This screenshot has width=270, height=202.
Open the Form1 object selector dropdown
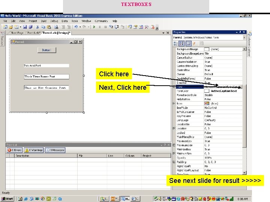tap(244, 37)
